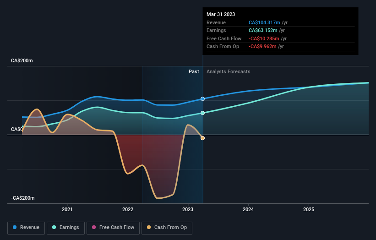Toggle the Free Cash Flow legend button
The height and width of the screenshot is (240, 376).
113,228
